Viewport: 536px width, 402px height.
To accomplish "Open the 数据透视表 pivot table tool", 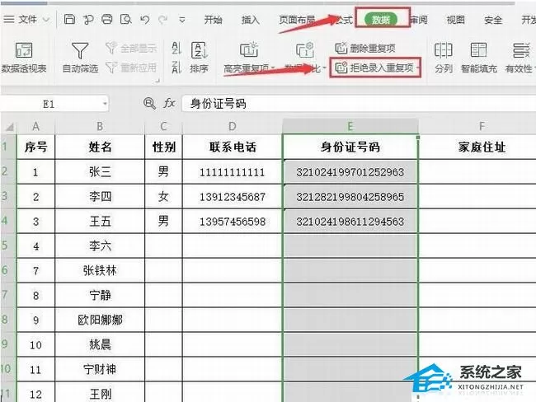I will (24, 58).
